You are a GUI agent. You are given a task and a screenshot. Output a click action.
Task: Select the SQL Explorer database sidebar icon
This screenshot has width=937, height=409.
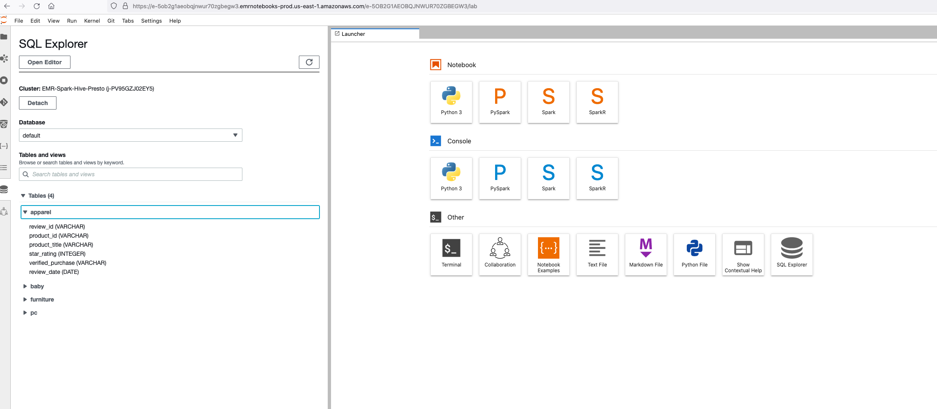tap(4, 189)
